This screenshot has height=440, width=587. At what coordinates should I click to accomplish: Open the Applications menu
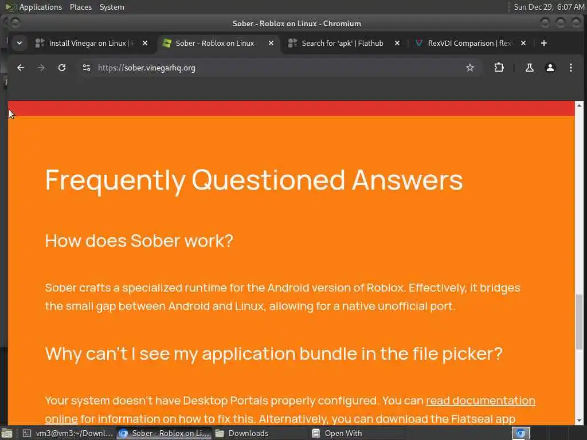41,7
